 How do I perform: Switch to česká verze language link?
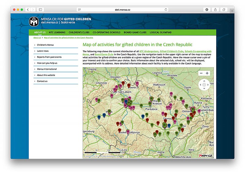[68, 23]
